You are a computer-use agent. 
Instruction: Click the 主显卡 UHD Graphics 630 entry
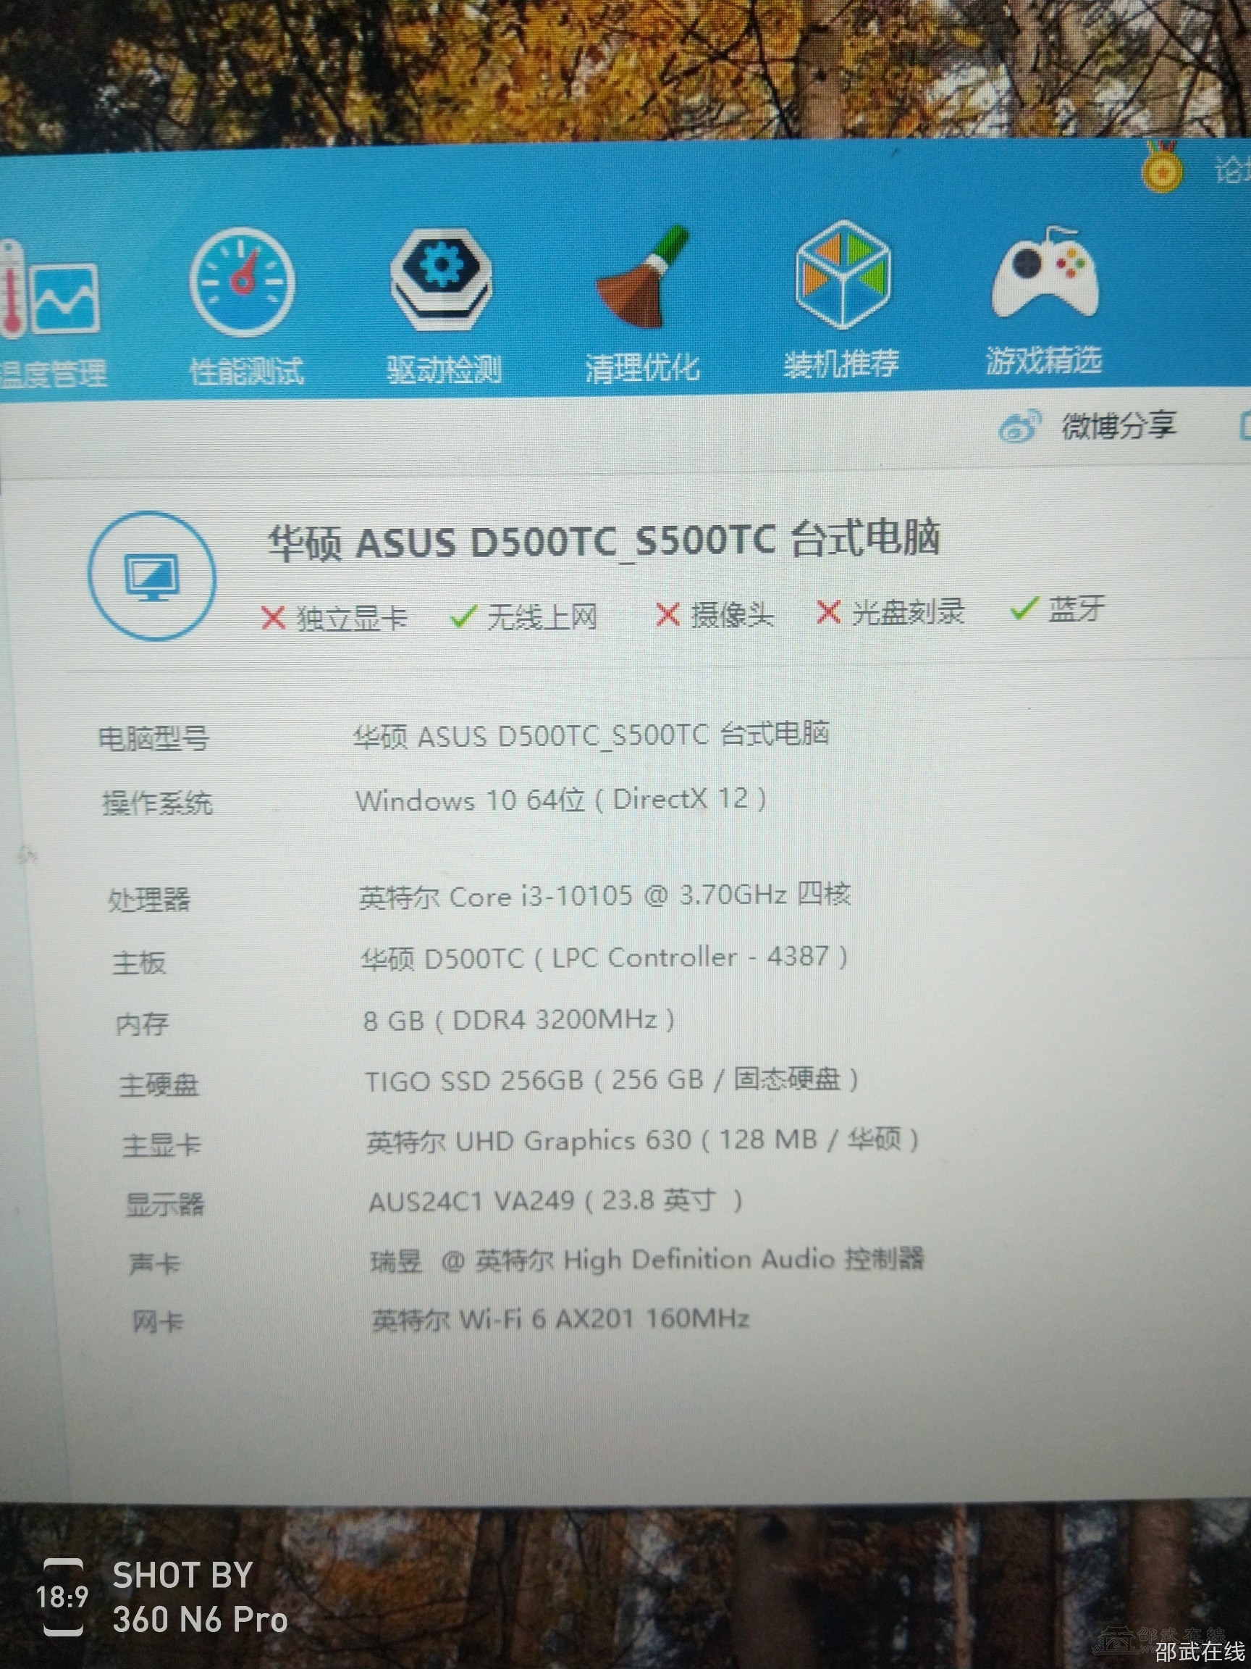(x=641, y=1140)
